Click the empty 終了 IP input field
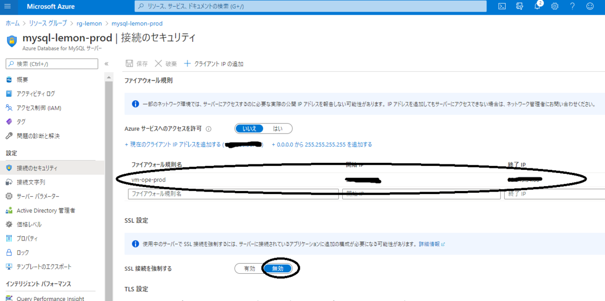 [555, 194]
